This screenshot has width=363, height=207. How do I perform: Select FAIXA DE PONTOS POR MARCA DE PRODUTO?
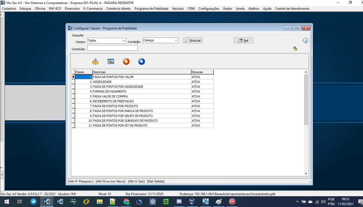coord(142,111)
